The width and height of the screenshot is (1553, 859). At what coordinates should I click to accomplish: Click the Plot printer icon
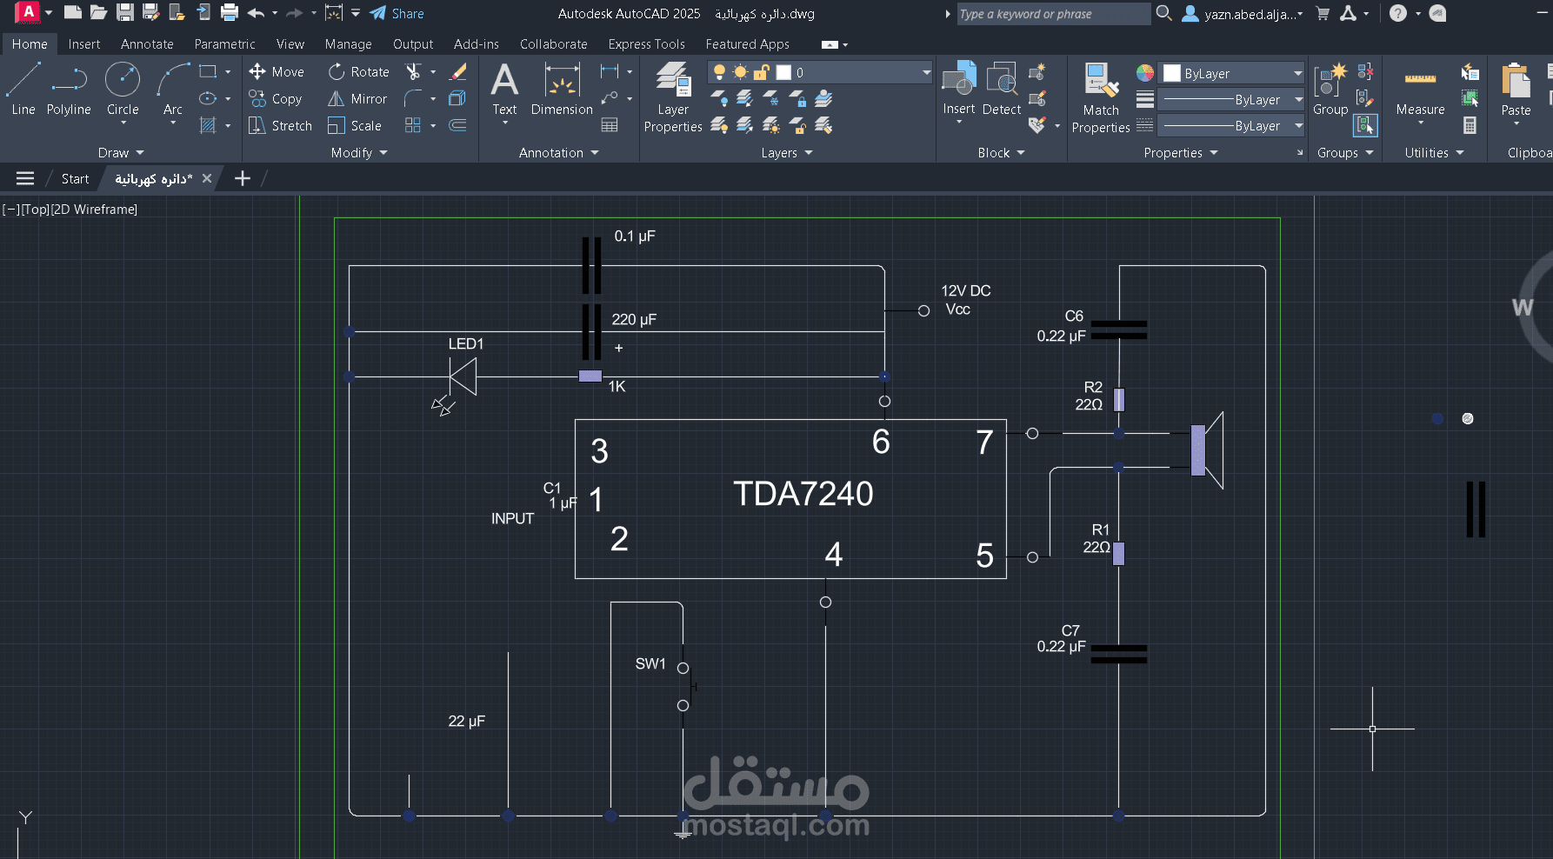click(x=230, y=13)
